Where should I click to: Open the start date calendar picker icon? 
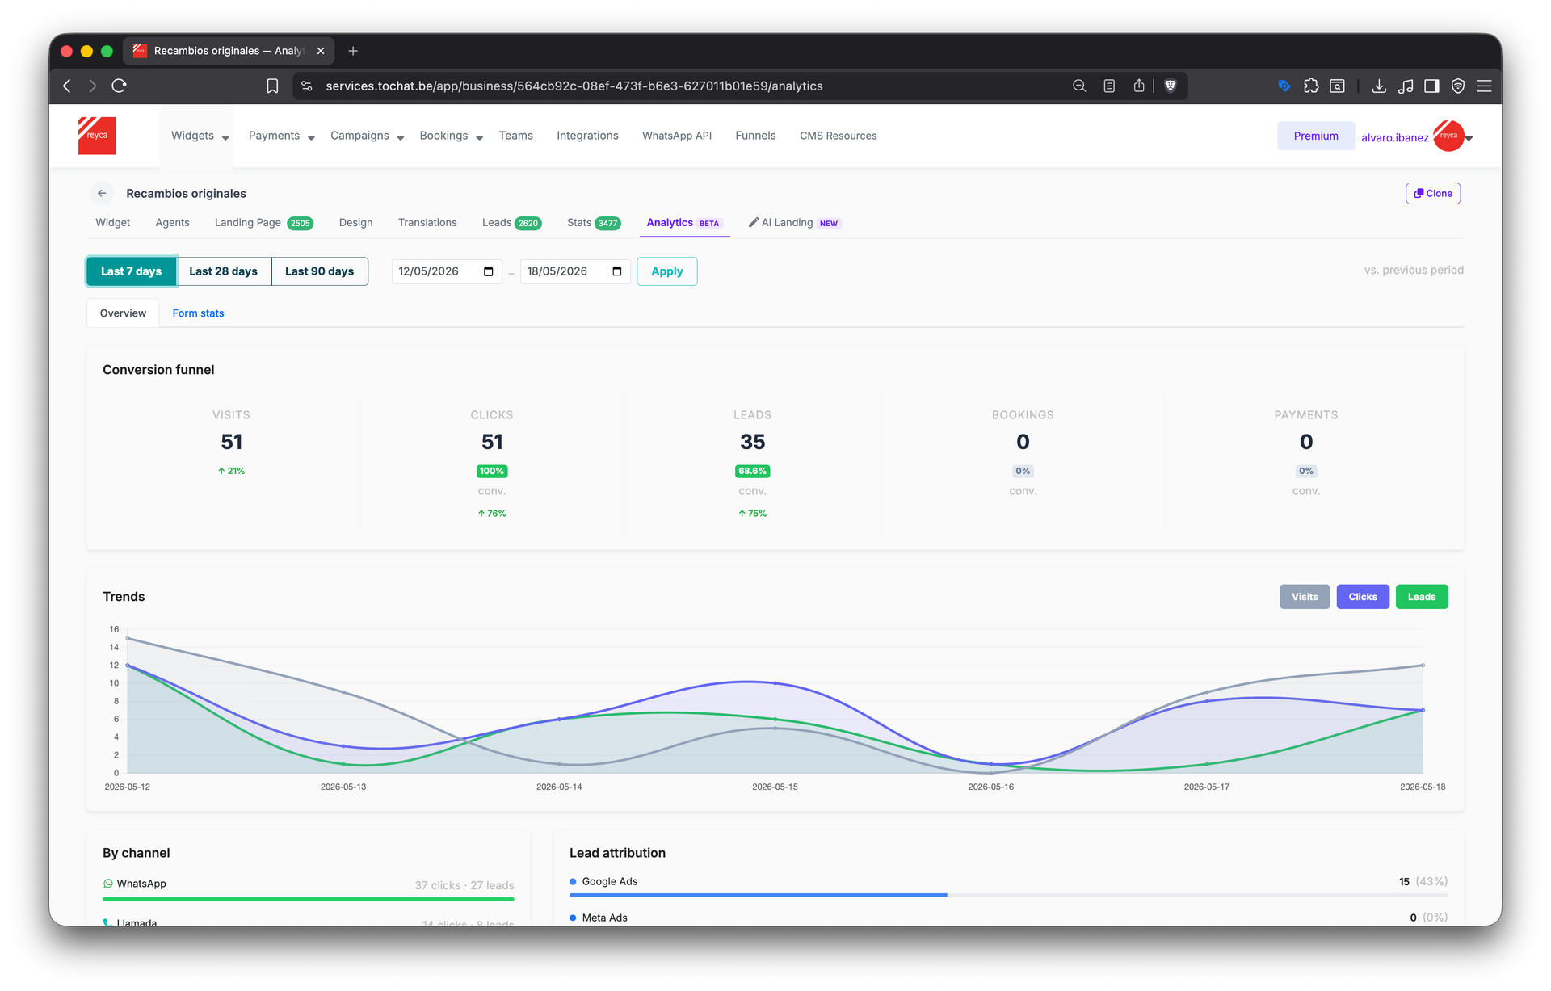coord(489,271)
